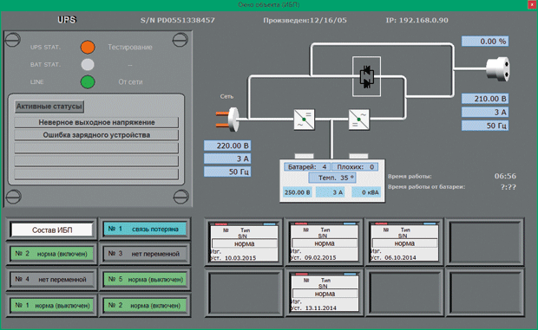538x330 pixels.
Task: Click input frequency 50 Гц below the plug
Action: 227,171
